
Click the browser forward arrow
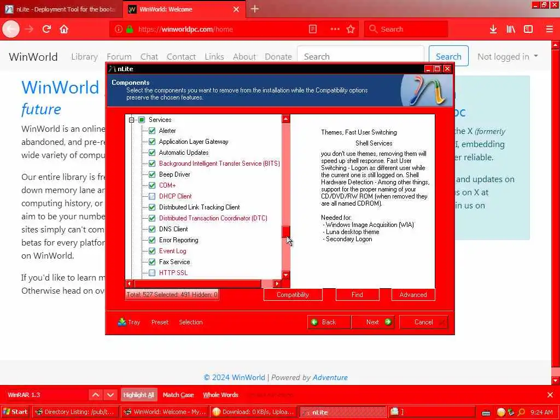pos(30,29)
